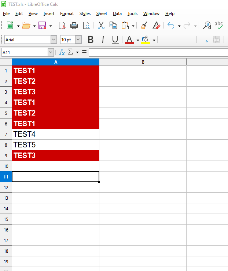Open the Function Wizard fx icon
Viewport: 228px width, 271px height.
tap(62, 52)
